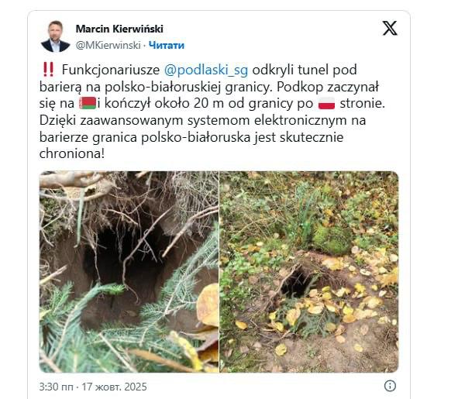Screen dimensions: 465x399
Task: Open the left tunnel close-up photo
Action: [x=129, y=272]
